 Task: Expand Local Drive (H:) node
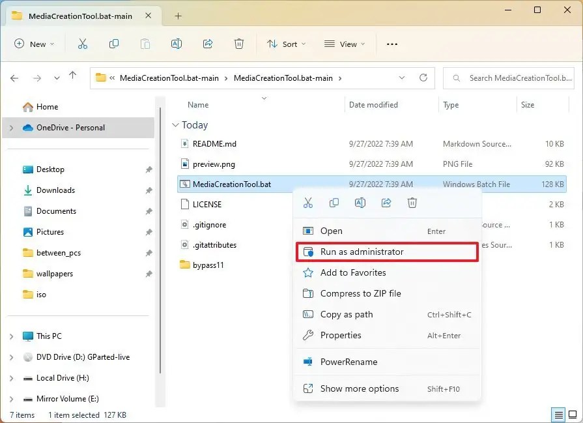tap(12, 378)
